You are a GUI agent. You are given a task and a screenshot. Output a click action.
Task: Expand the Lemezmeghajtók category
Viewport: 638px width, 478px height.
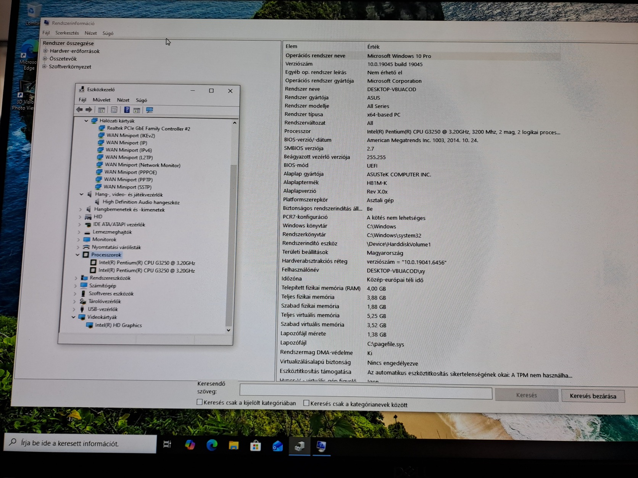coord(79,232)
